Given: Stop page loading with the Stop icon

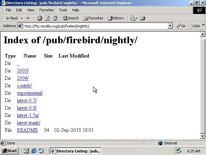Looking at the screenshot, I should pyautogui.click(x=39, y=18).
